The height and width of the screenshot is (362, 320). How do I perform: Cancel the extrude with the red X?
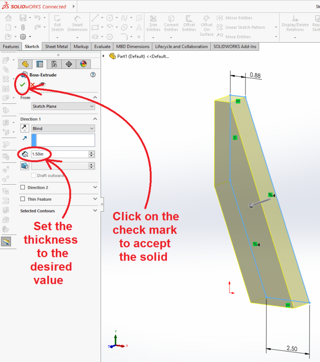(x=32, y=85)
